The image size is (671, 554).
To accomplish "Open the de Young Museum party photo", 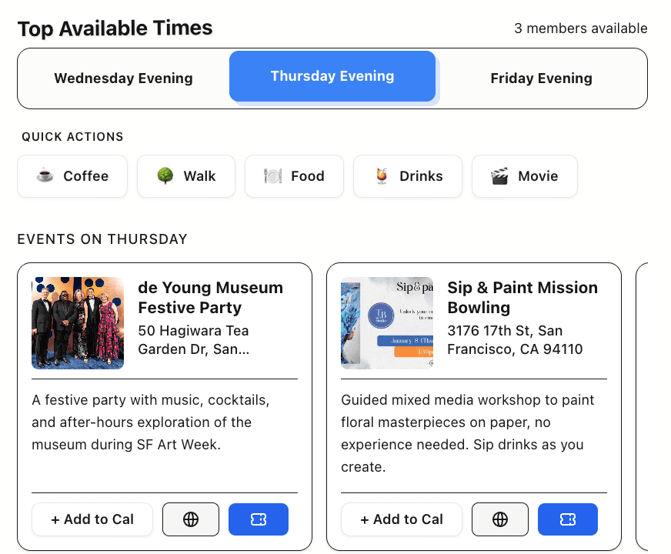I will [78, 323].
